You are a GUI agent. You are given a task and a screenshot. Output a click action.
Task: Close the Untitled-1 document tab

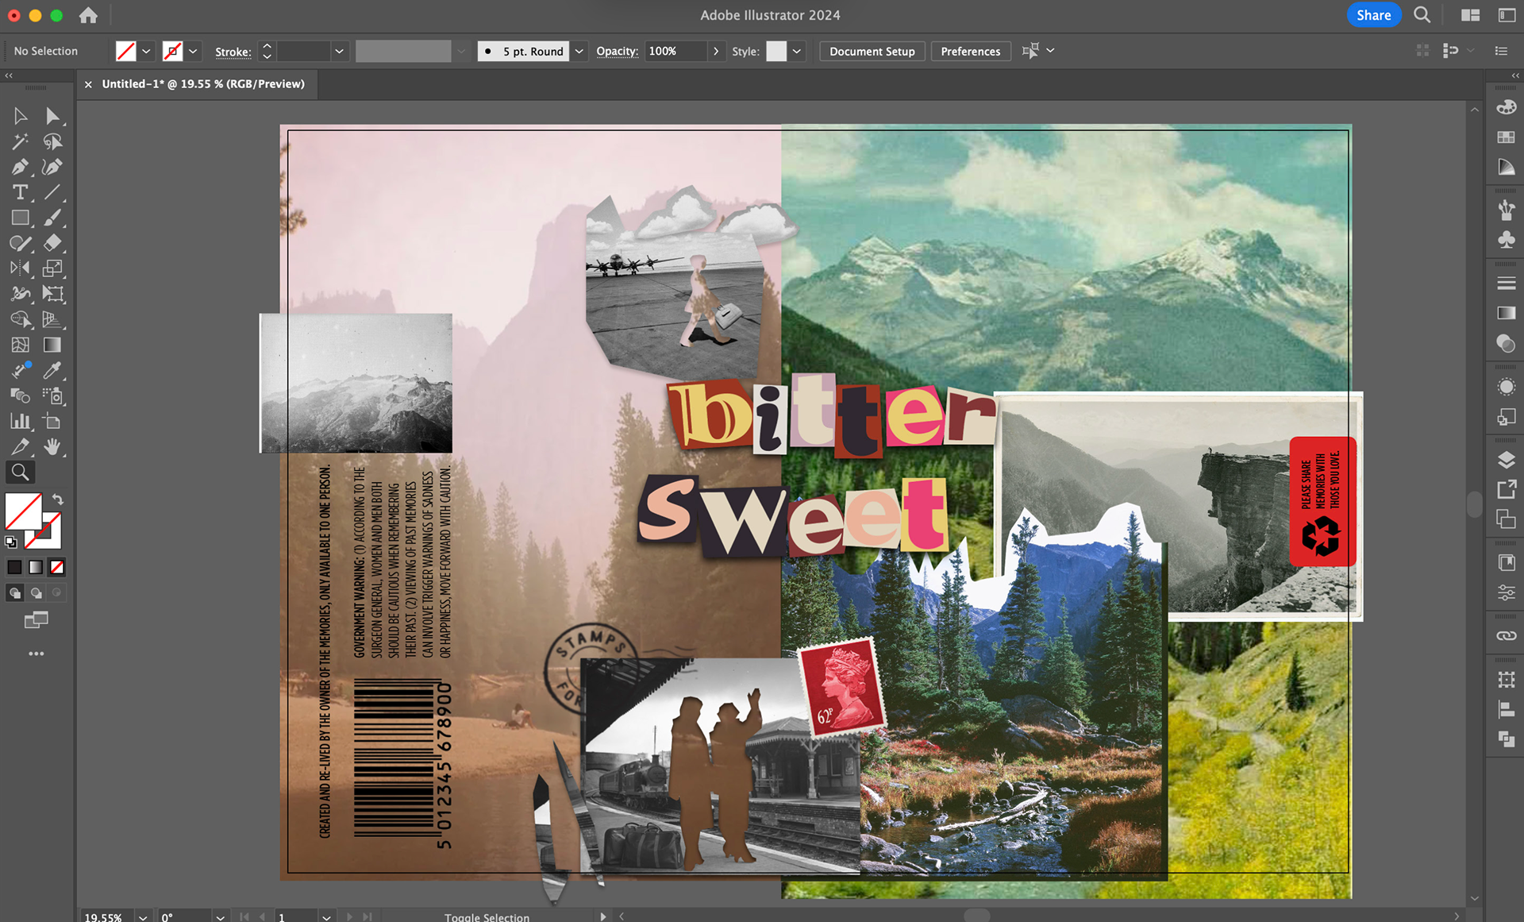(88, 84)
